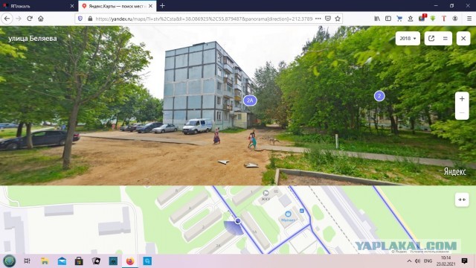The height and width of the screenshot is (268, 476).
Task: Move forward using left ground arrow
Action: [224, 162]
